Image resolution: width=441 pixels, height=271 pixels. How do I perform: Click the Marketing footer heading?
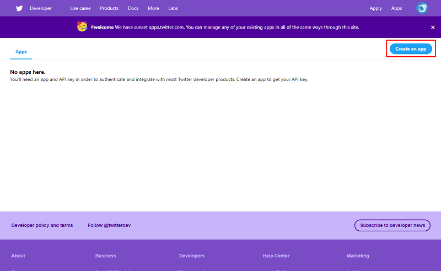(x=358, y=256)
